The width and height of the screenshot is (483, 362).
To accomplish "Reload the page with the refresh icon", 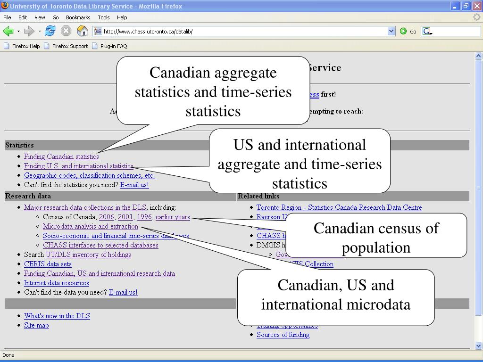I will point(50,31).
